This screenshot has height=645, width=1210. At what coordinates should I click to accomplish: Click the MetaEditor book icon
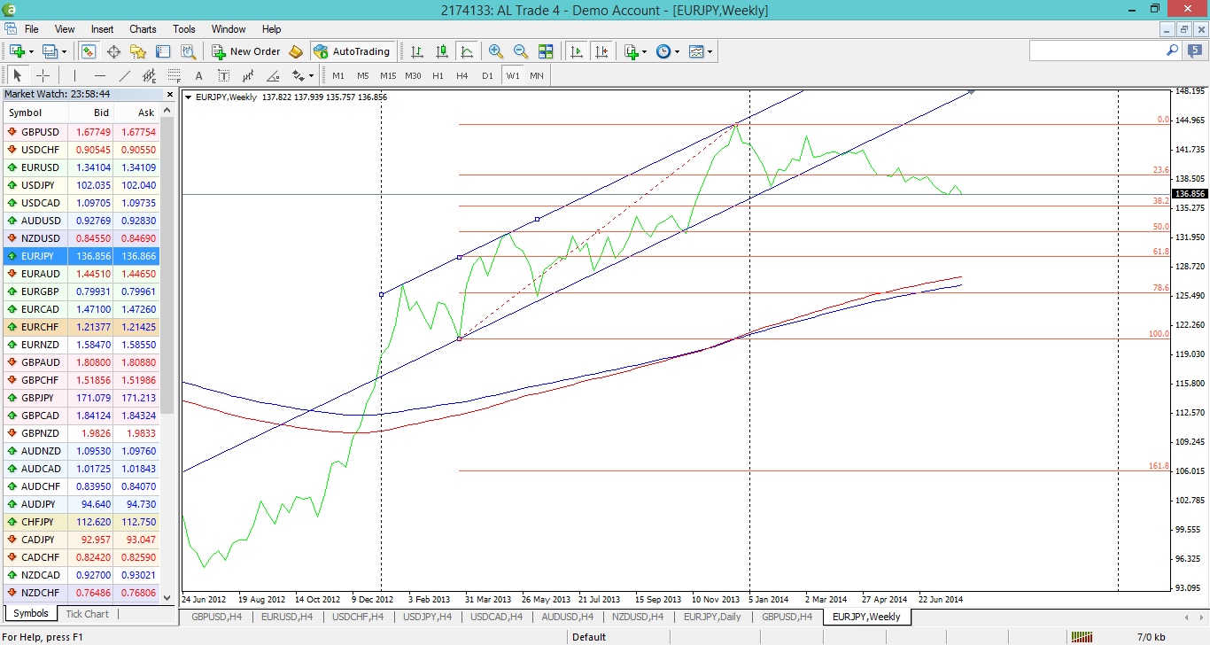pyautogui.click(x=296, y=51)
